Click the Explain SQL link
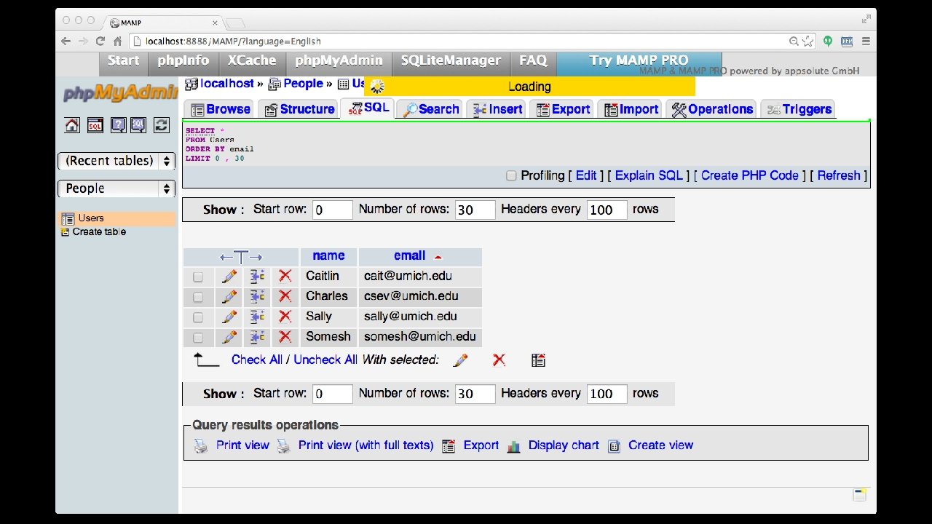932x524 pixels. pyautogui.click(x=649, y=175)
